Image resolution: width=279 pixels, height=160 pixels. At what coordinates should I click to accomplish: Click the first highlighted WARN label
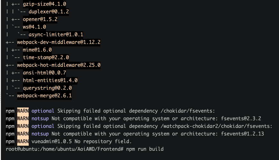coord(23,111)
